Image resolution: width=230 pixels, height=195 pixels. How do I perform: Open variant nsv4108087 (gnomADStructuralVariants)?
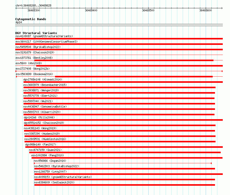tap(44, 36)
